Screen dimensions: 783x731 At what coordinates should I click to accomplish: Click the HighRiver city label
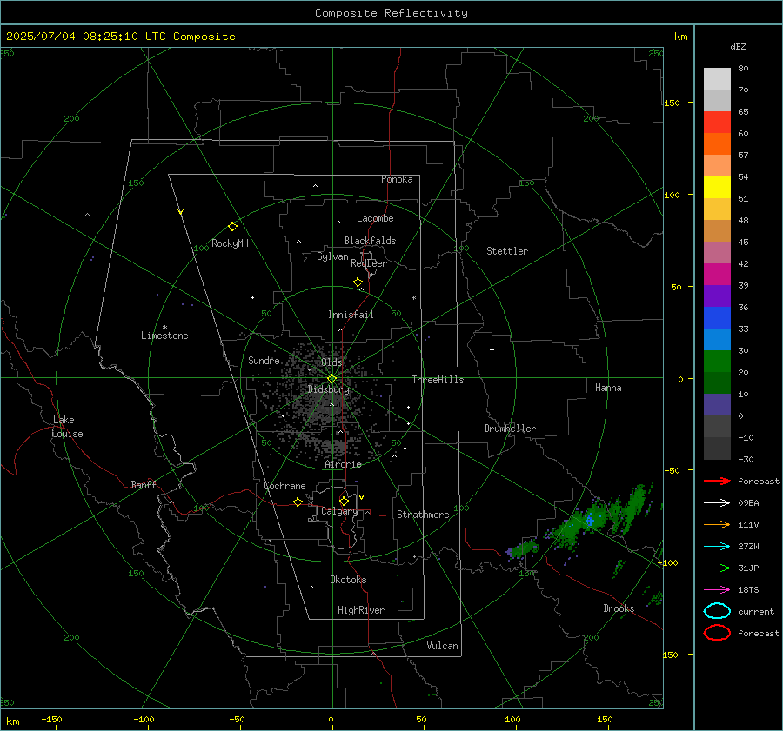point(361,610)
